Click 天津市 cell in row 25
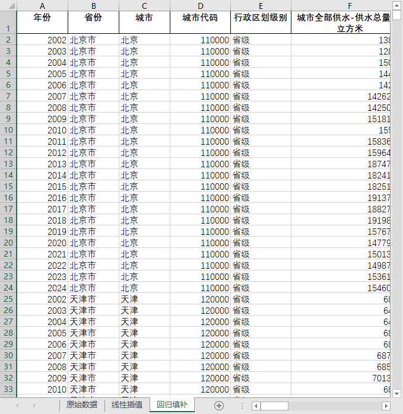 click(x=93, y=299)
